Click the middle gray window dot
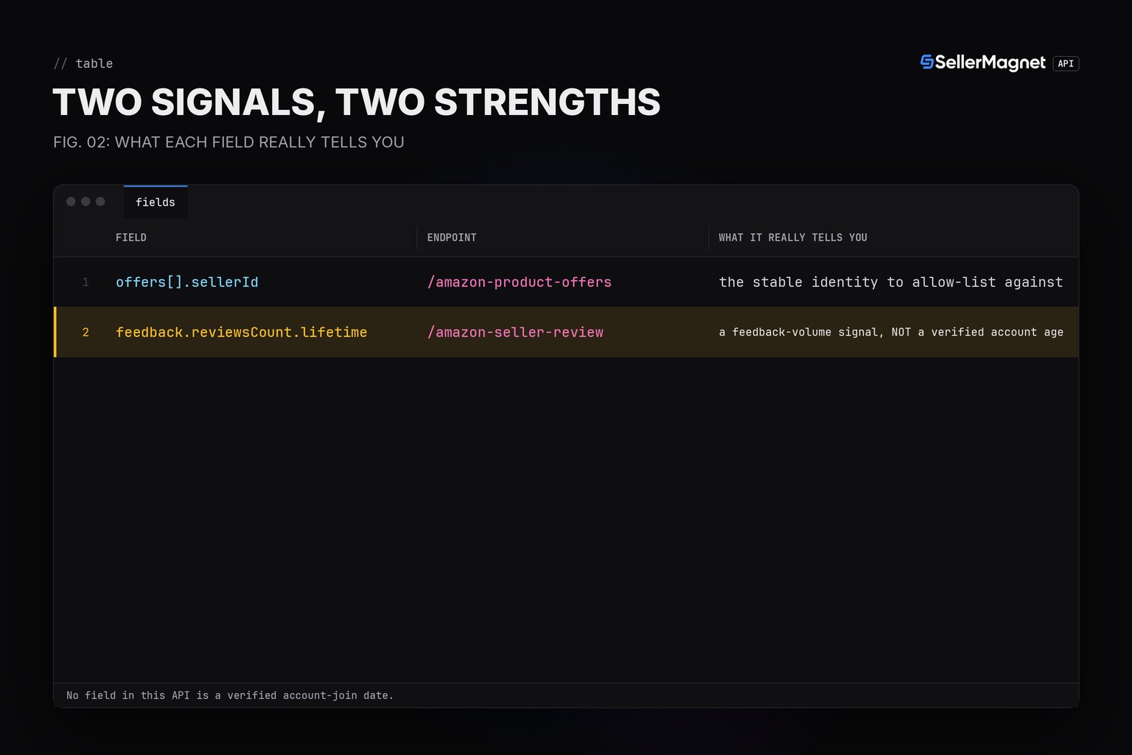The height and width of the screenshot is (755, 1132). pyautogui.click(x=85, y=201)
